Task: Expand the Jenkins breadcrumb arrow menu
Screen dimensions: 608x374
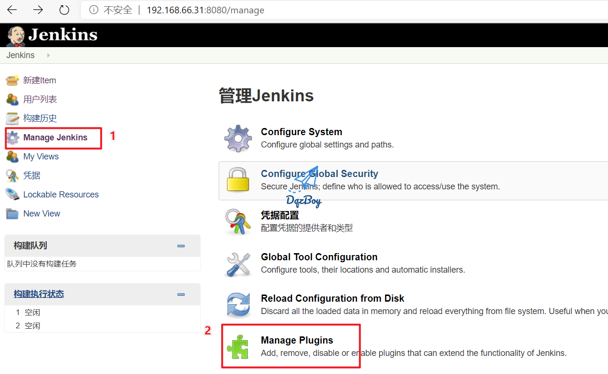Action: pyautogui.click(x=48, y=56)
